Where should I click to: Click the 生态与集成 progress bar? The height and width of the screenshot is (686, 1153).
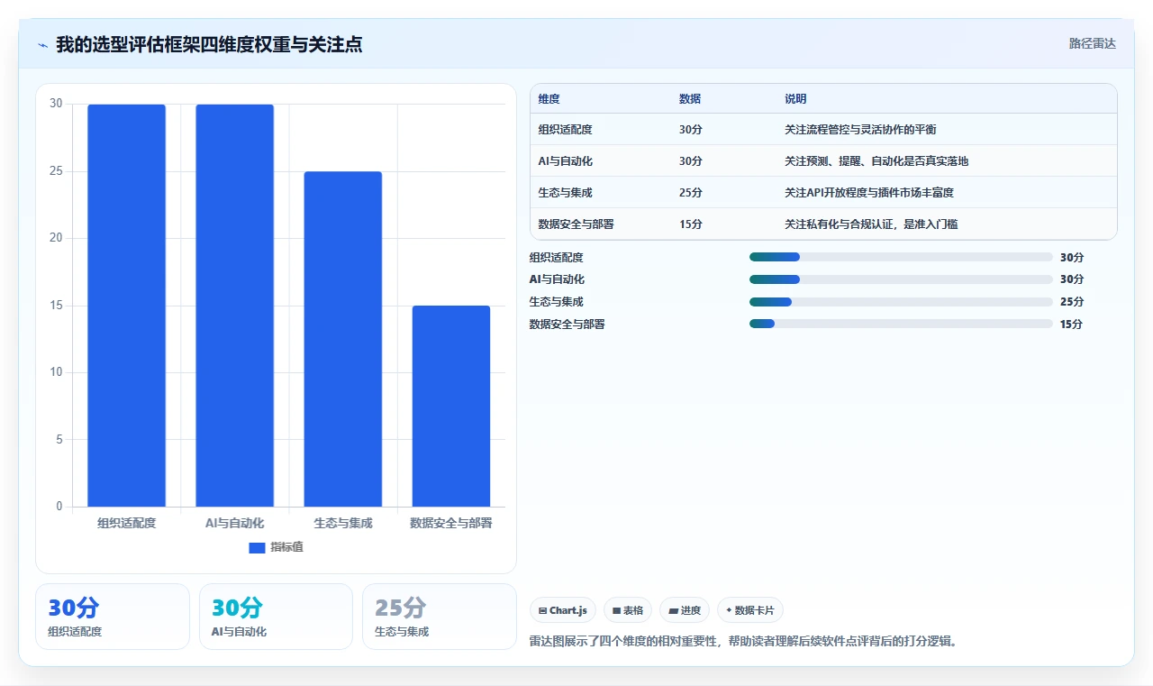[901, 302]
